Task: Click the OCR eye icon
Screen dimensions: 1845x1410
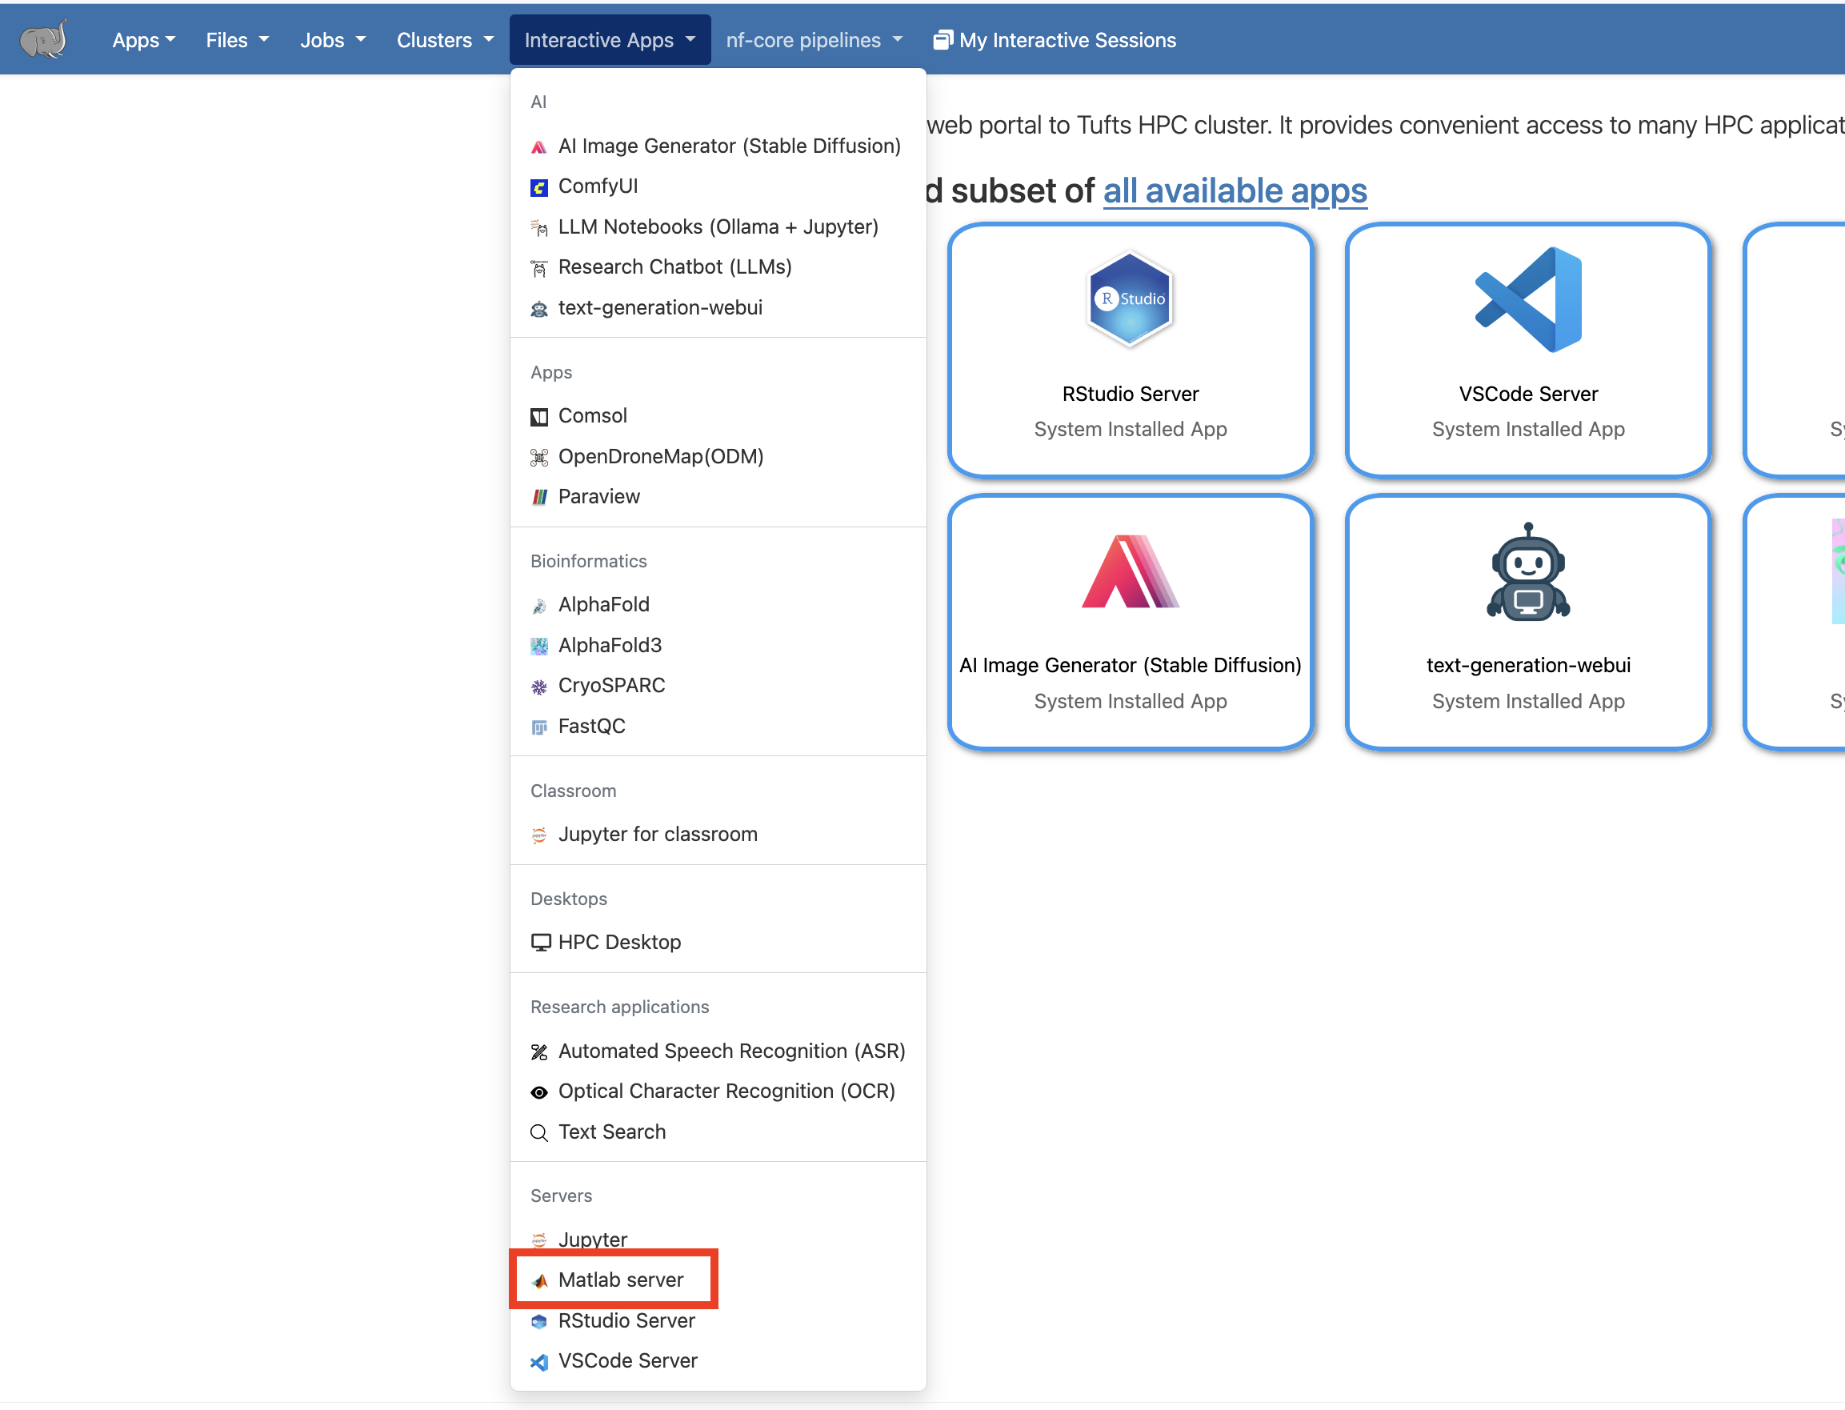Action: [x=538, y=1092]
